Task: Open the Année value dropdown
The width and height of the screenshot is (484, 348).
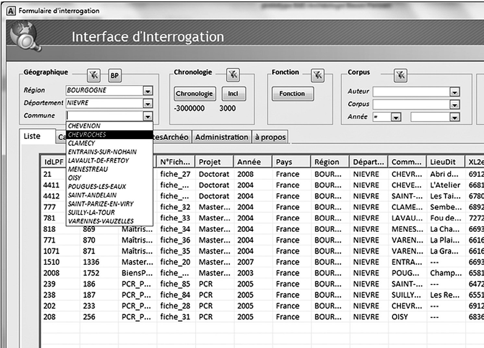Action: click(x=454, y=117)
